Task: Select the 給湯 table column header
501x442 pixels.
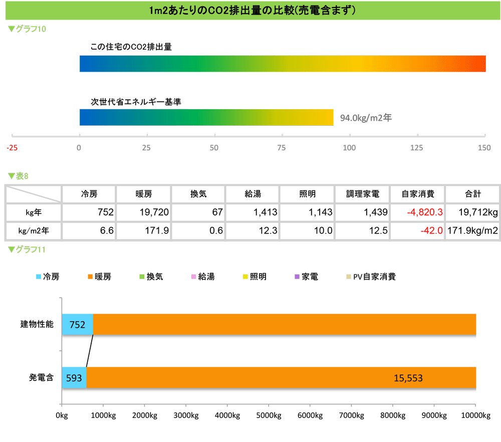Action: point(253,194)
